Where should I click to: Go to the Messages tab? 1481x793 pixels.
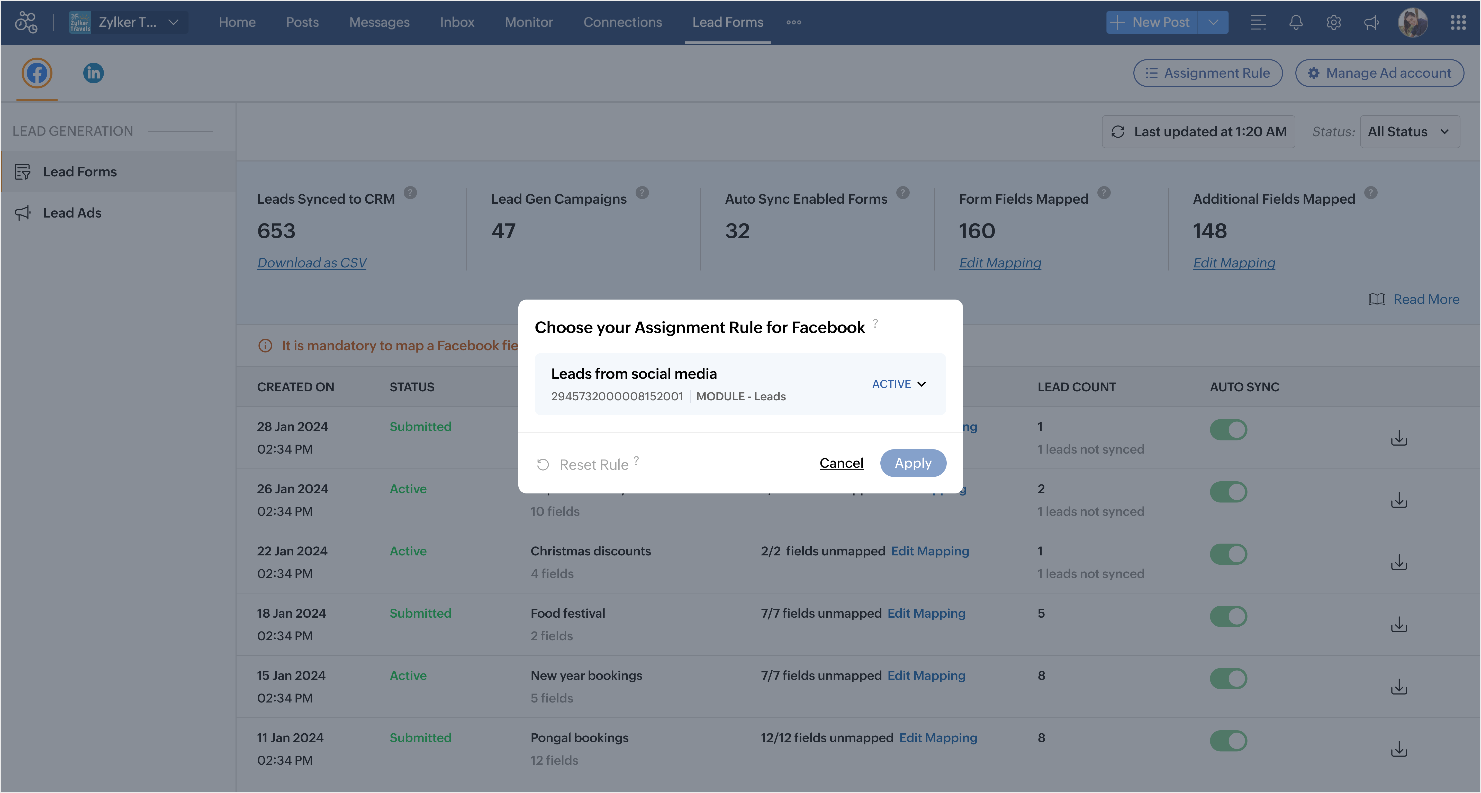379,22
